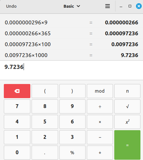143x160 pixels.
Task: Click the division operator key
Action: click(x=100, y=106)
